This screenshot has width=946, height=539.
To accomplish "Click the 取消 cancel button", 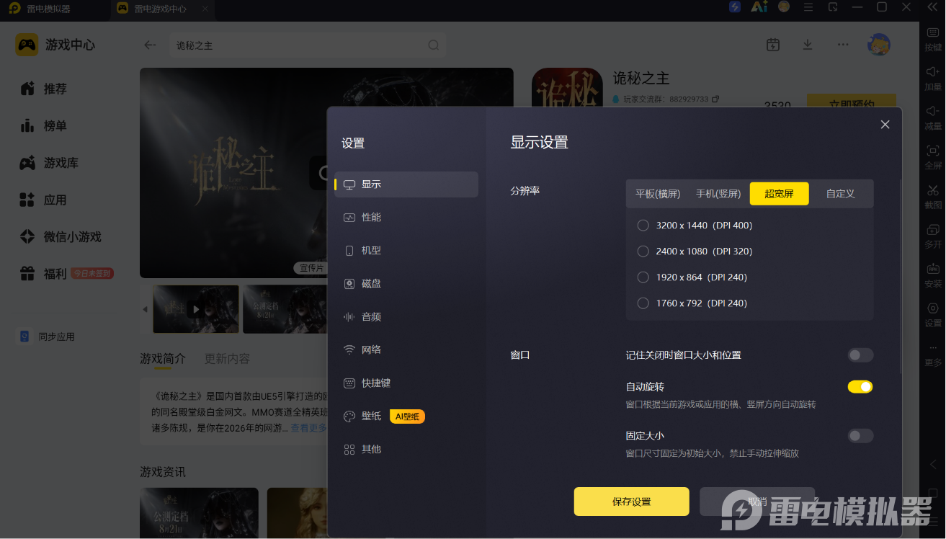I will (x=757, y=502).
